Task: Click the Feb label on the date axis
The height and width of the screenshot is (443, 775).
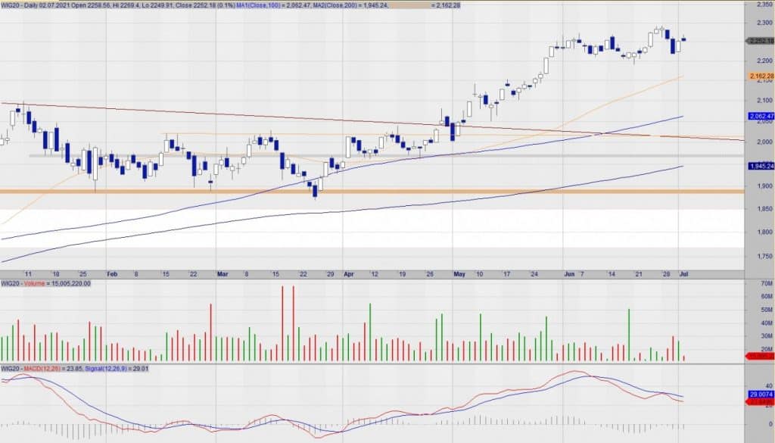Action: [x=112, y=273]
